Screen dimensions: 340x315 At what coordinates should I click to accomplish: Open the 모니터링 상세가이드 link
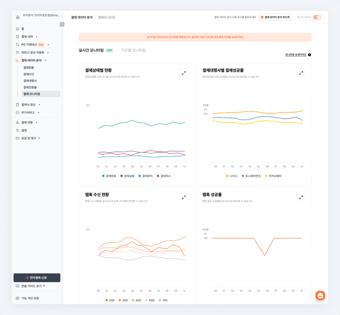tap(296, 55)
